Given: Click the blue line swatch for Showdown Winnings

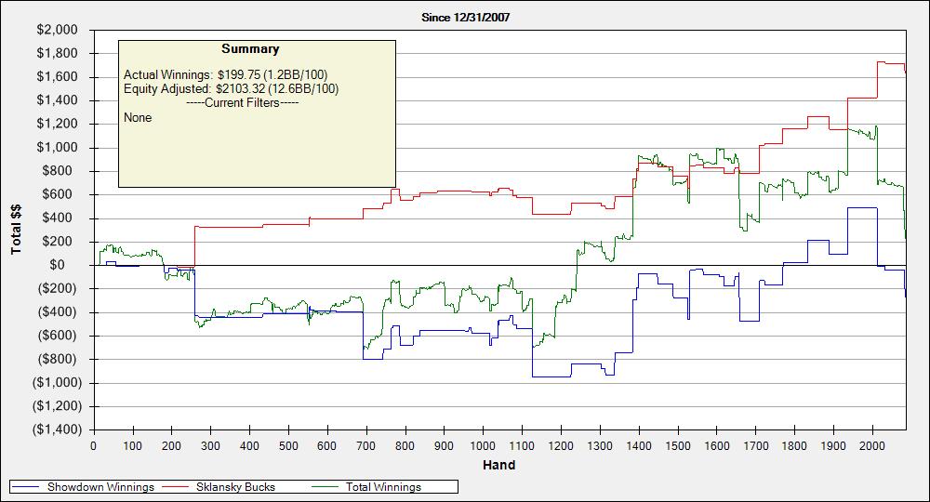Looking at the screenshot, I should (27, 487).
